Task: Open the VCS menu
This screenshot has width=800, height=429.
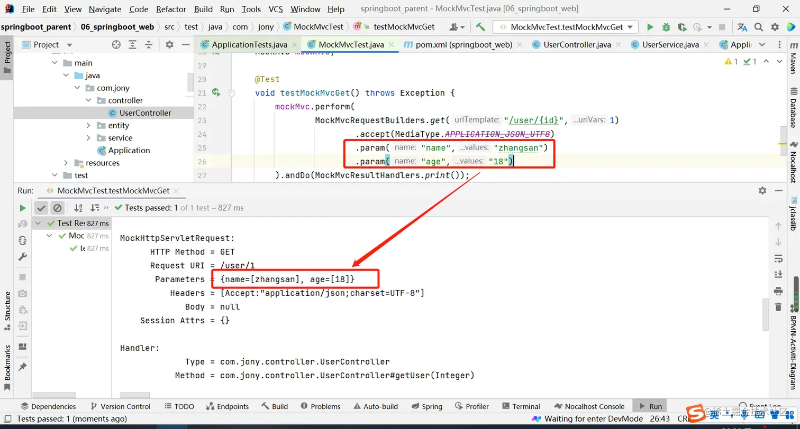Action: coord(276,9)
